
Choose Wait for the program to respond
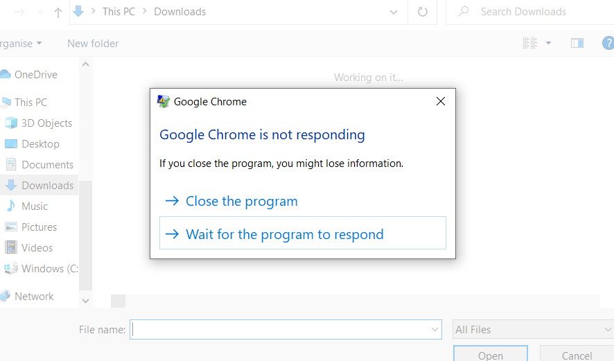click(303, 233)
